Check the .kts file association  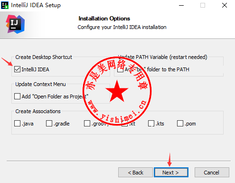151,123
